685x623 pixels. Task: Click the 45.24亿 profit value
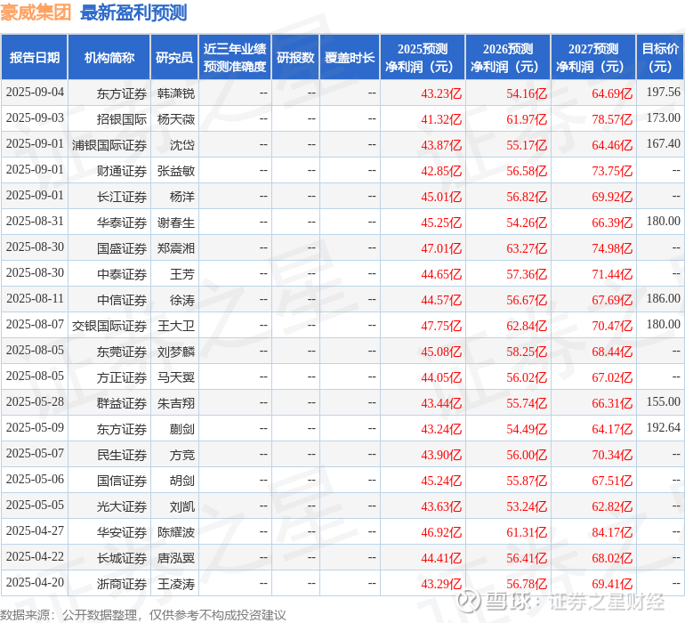(441, 480)
